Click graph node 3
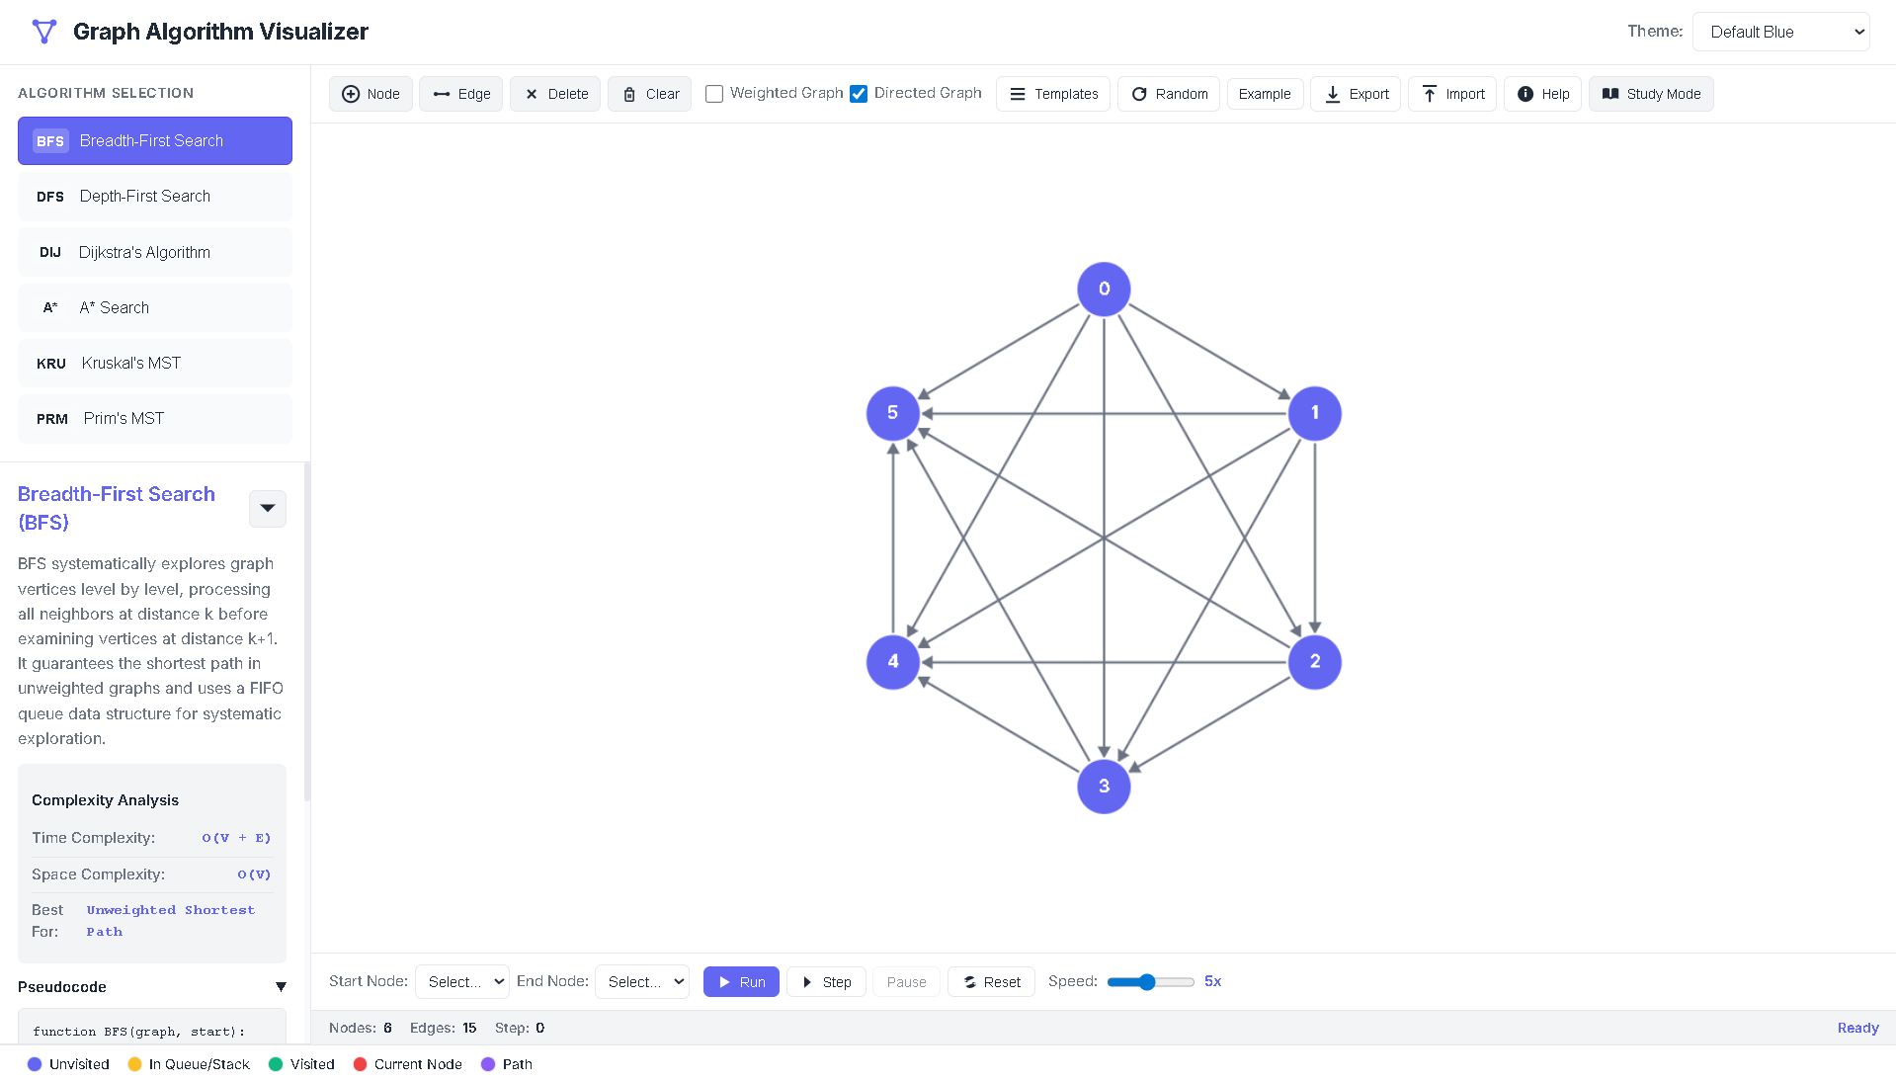 [x=1104, y=787]
